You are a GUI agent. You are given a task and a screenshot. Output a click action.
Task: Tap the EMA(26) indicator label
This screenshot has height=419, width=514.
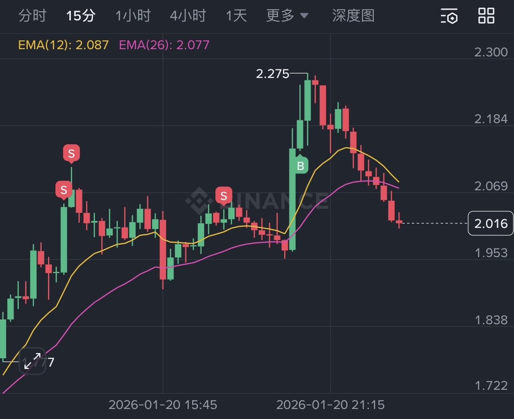[164, 45]
